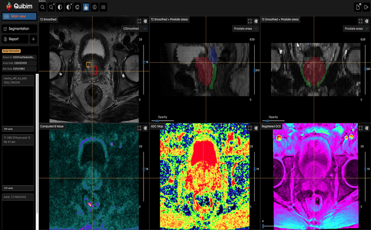Screen dimensions: 371x230
Task: Click the Report button
Action: (15, 39)
